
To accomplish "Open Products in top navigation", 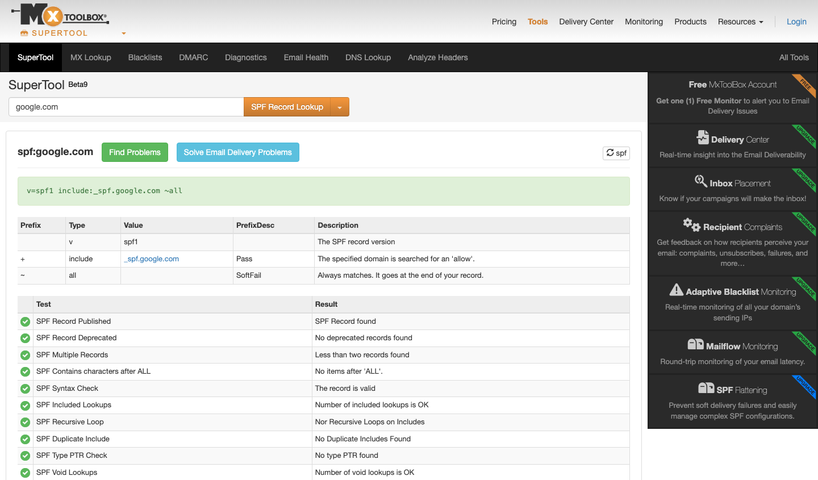I will (x=690, y=22).
